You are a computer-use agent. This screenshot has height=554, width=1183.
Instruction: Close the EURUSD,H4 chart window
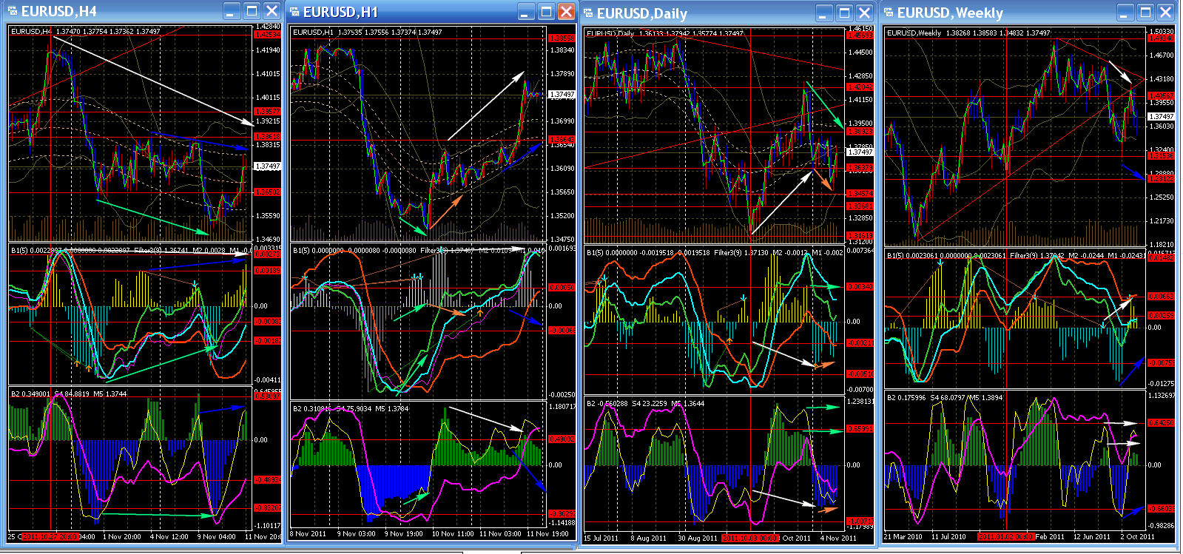pos(272,11)
